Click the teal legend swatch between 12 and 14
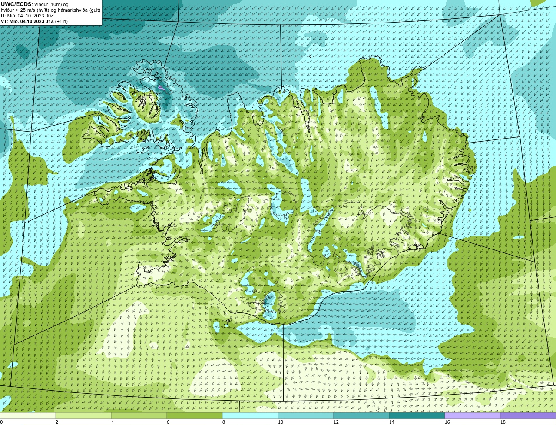This screenshot has width=556, height=425. point(361,416)
